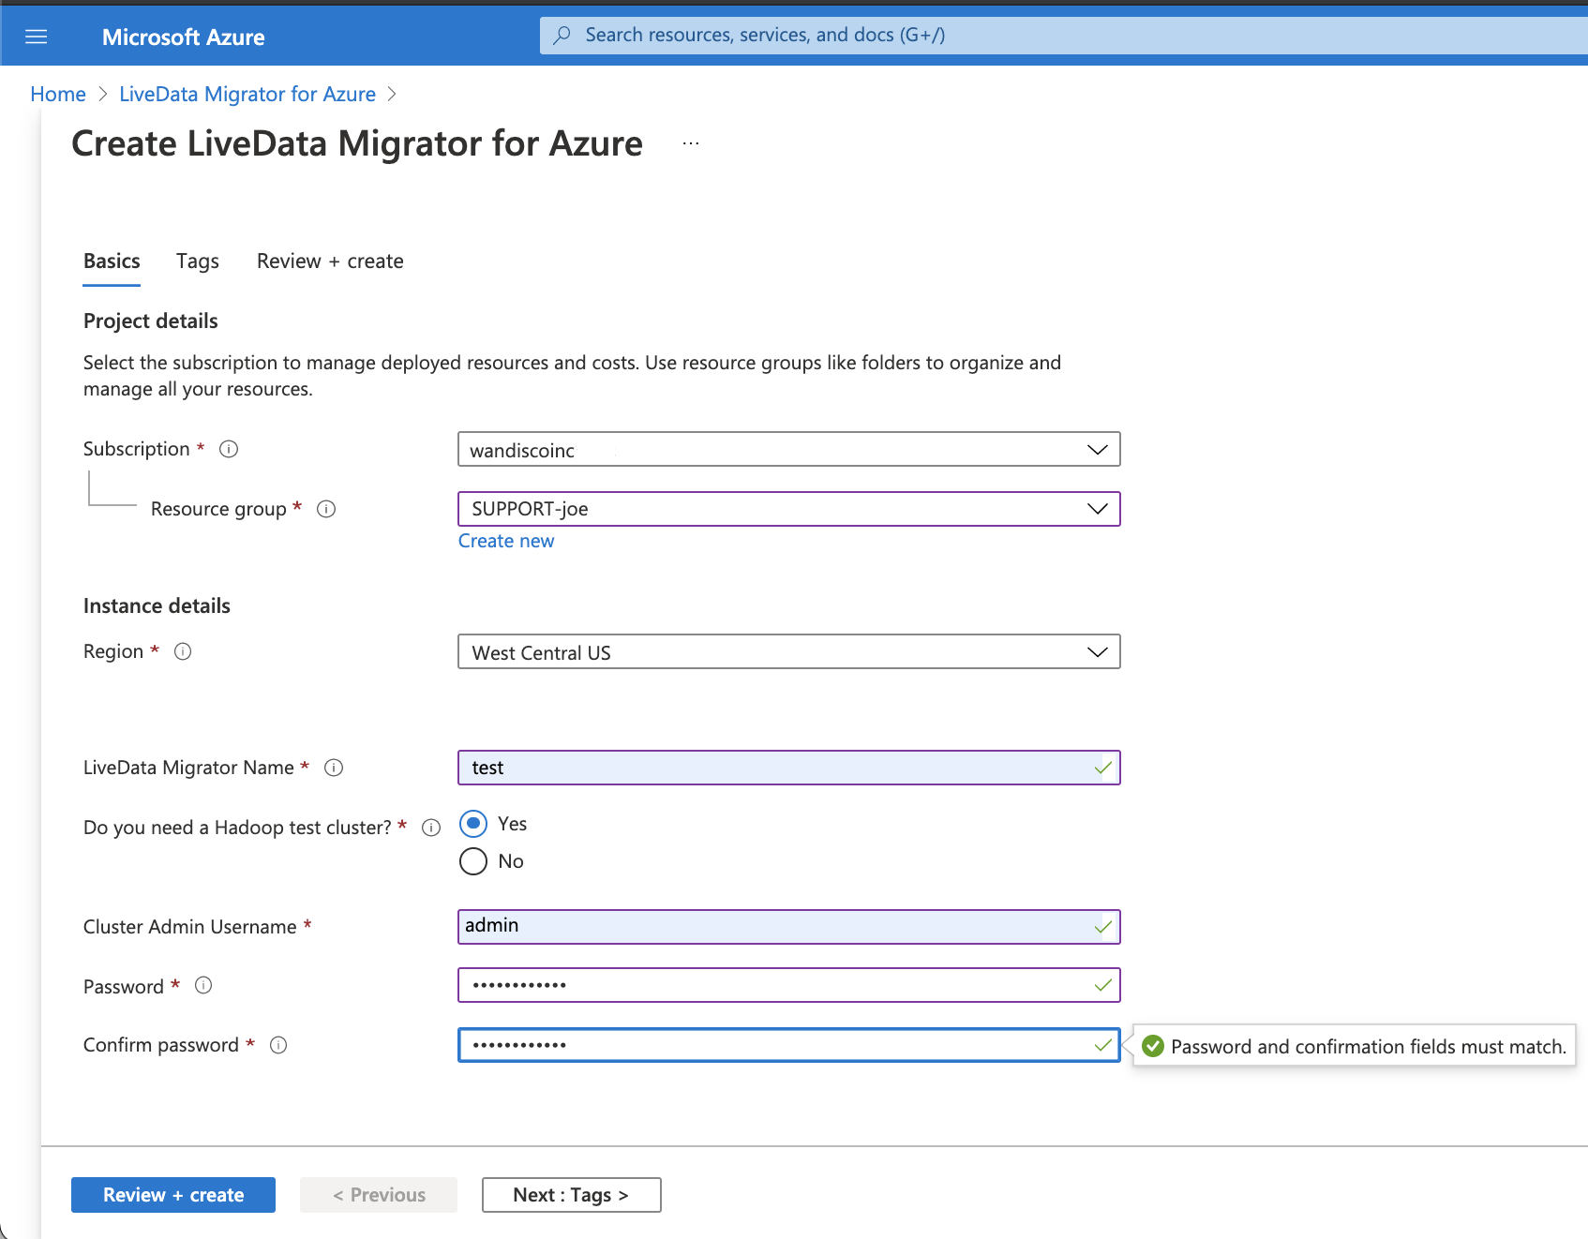This screenshot has height=1239, width=1588.
Task: Select No for Hadoop test cluster
Action: tap(473, 860)
